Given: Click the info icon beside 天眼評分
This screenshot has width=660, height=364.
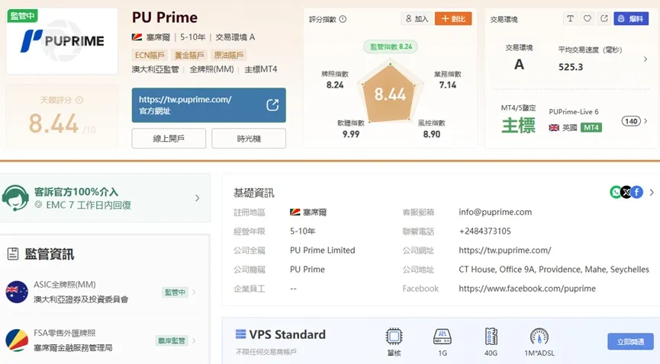Looking at the screenshot, I should tap(79, 100).
